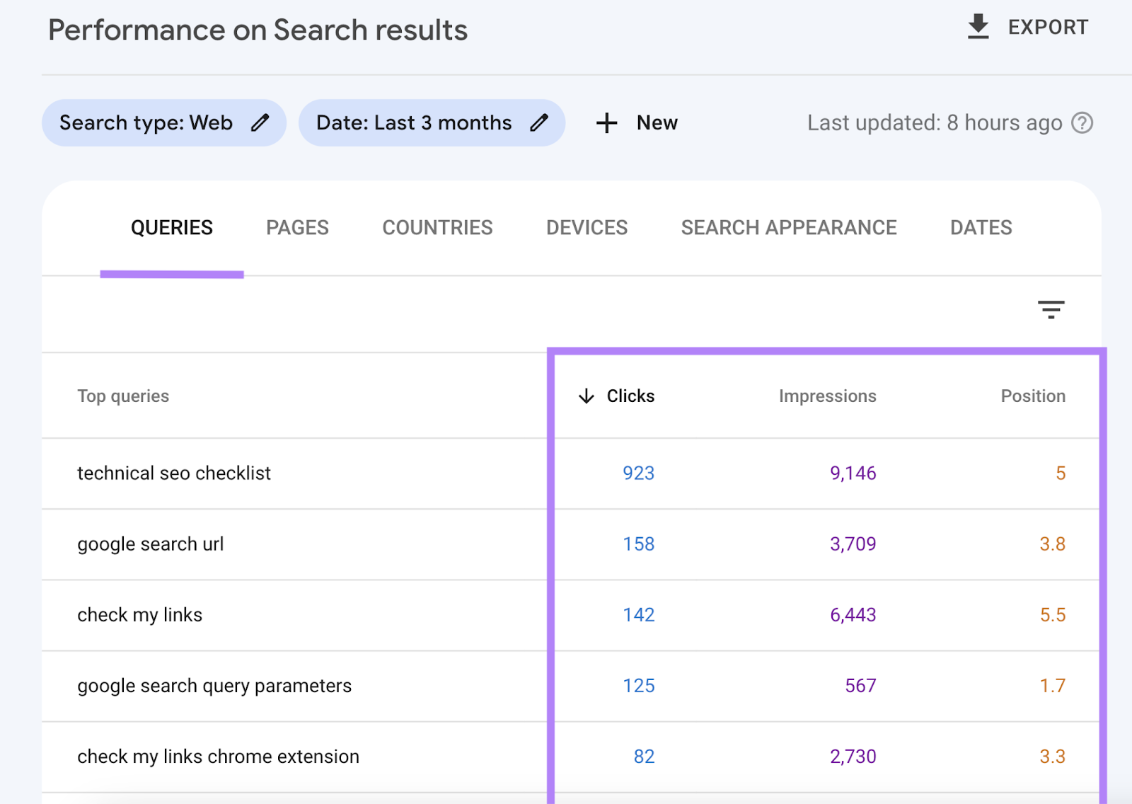This screenshot has height=804, width=1132.
Task: Click the pencil icon on Search type filter
Action: 260,122
